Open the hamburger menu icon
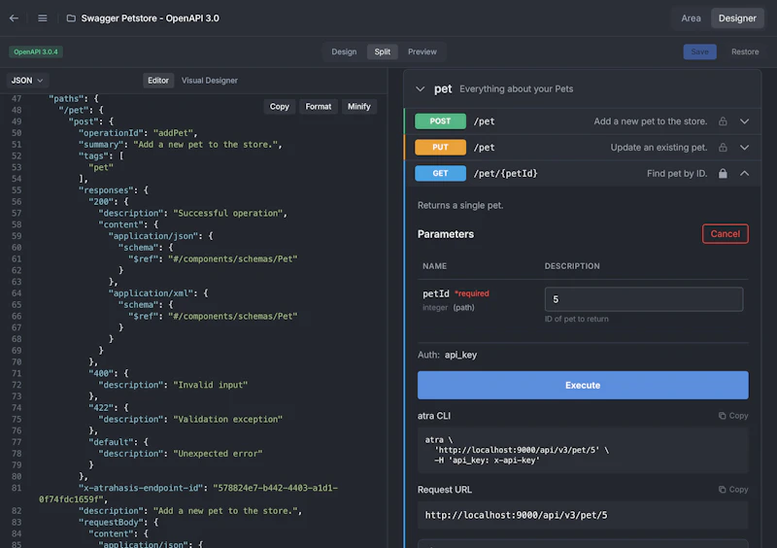Viewport: 777px width, 548px height. (43, 18)
